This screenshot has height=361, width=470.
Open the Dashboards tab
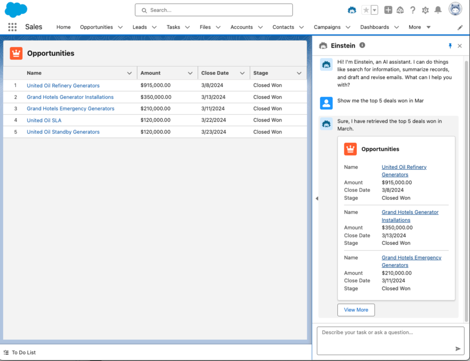coord(375,27)
